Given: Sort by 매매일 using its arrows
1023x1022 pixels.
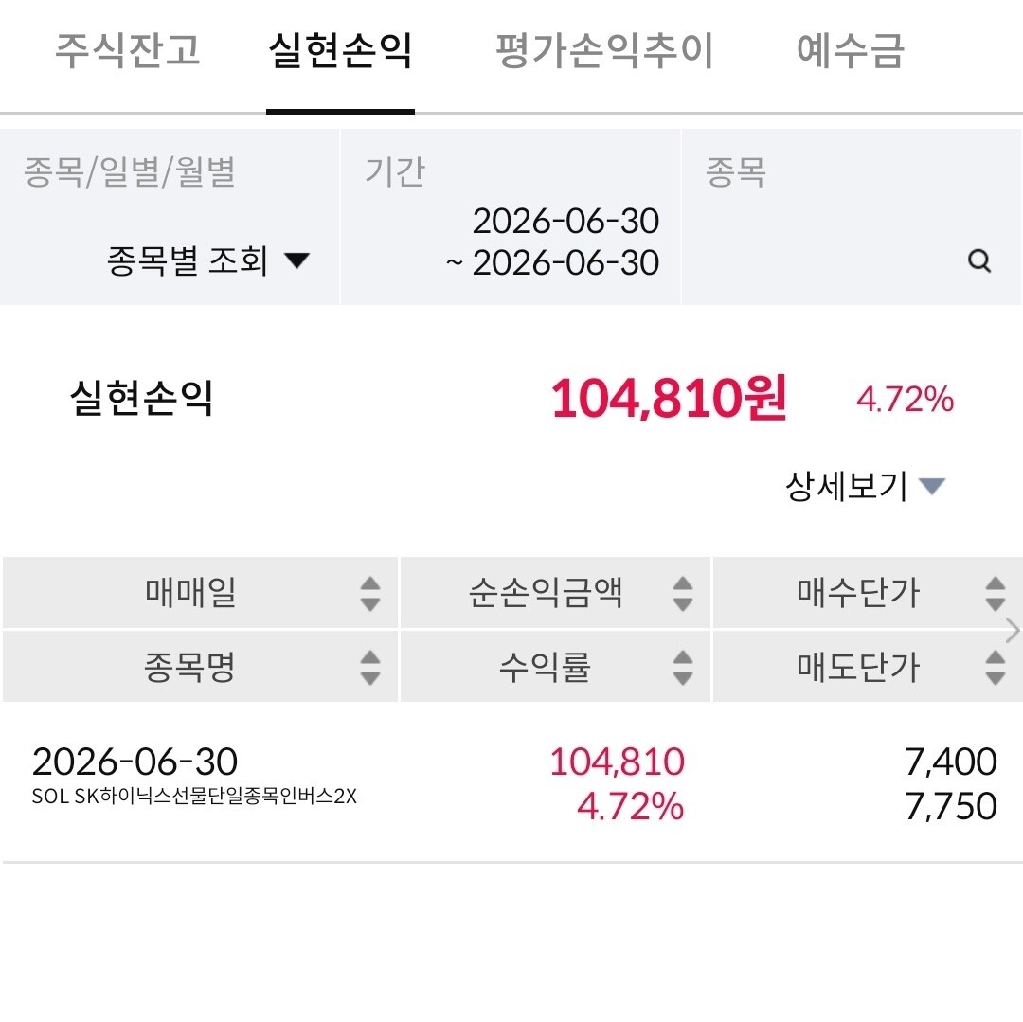Looking at the screenshot, I should pyautogui.click(x=370, y=594).
